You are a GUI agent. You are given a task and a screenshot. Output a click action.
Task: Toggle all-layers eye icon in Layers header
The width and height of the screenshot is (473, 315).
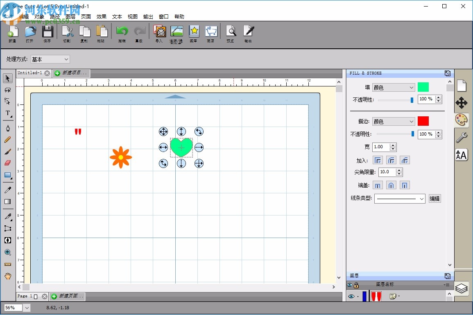click(x=350, y=285)
